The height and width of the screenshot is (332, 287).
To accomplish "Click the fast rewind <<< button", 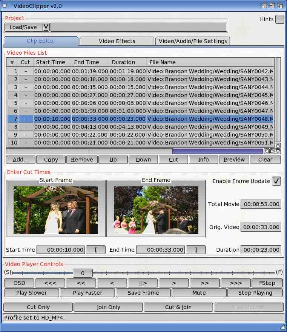I will coord(50,283).
